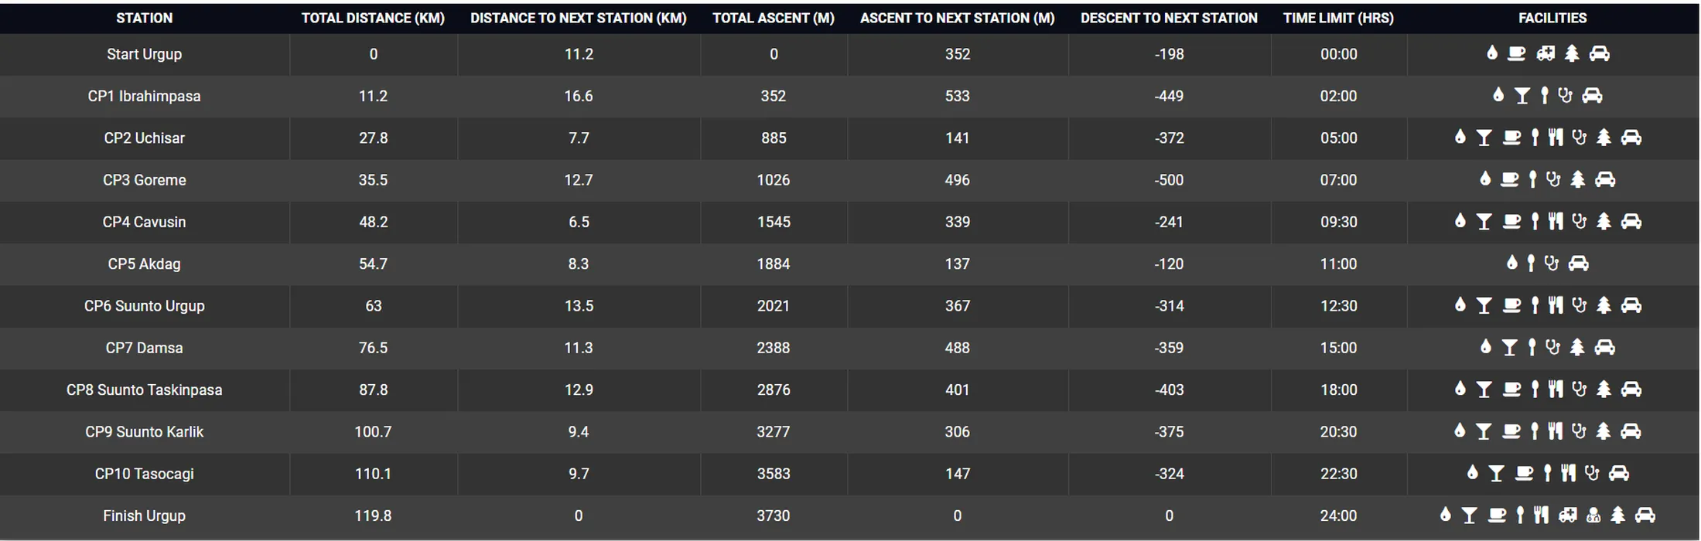Click the TIME LIMIT (HRS) column header
Image resolution: width=1701 pixels, height=541 pixels.
click(x=1338, y=18)
